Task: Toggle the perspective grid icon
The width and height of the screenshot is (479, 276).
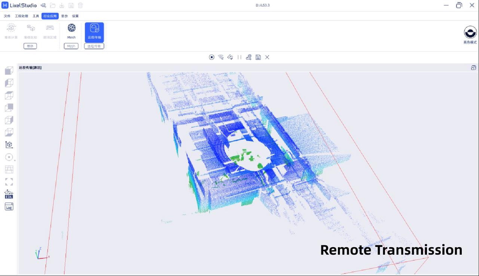Action: [9, 169]
